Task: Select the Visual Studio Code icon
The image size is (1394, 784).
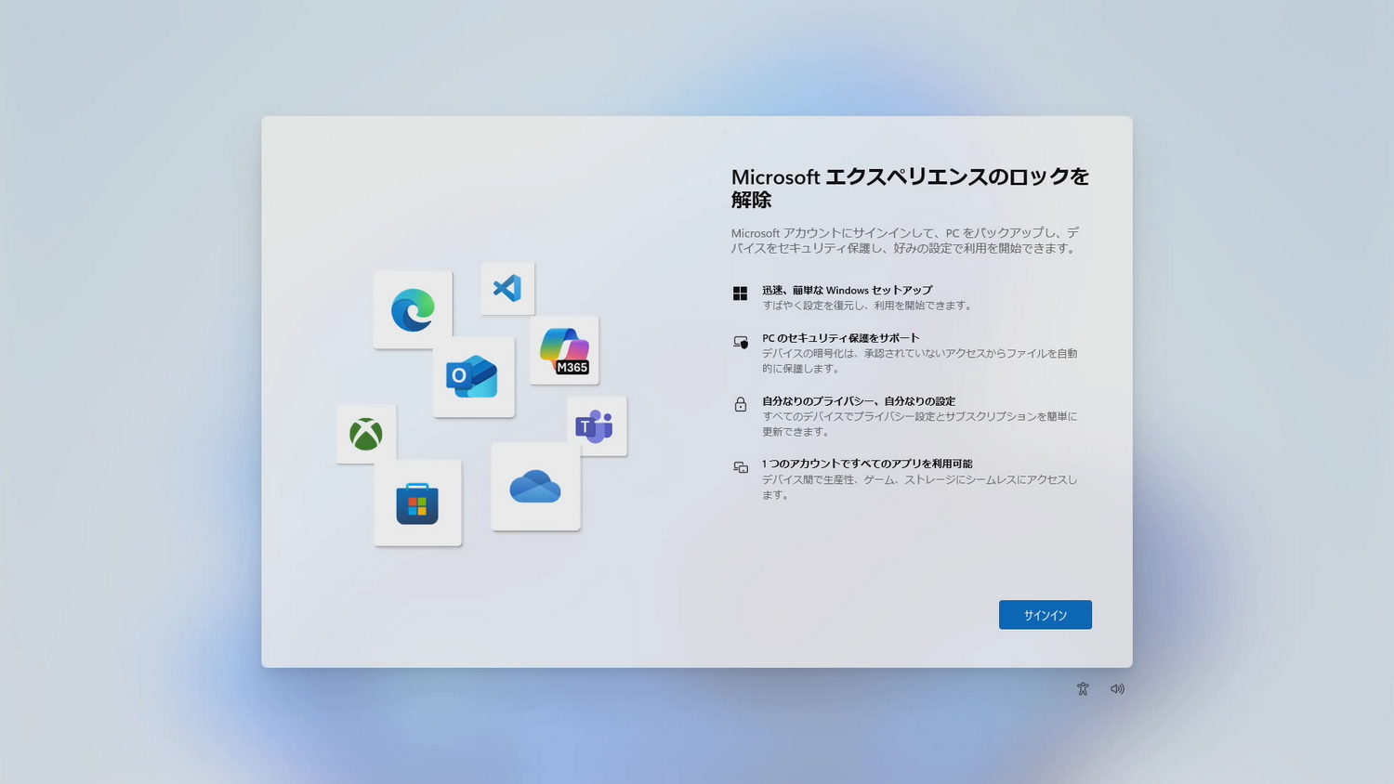Action: click(507, 288)
